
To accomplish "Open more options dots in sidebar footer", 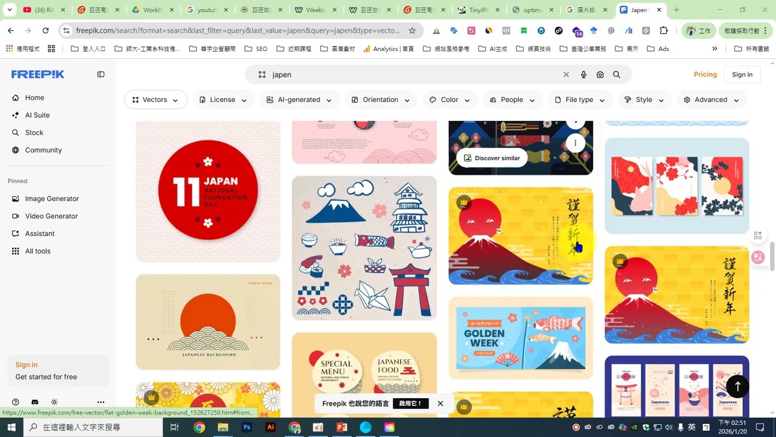I will (101, 402).
